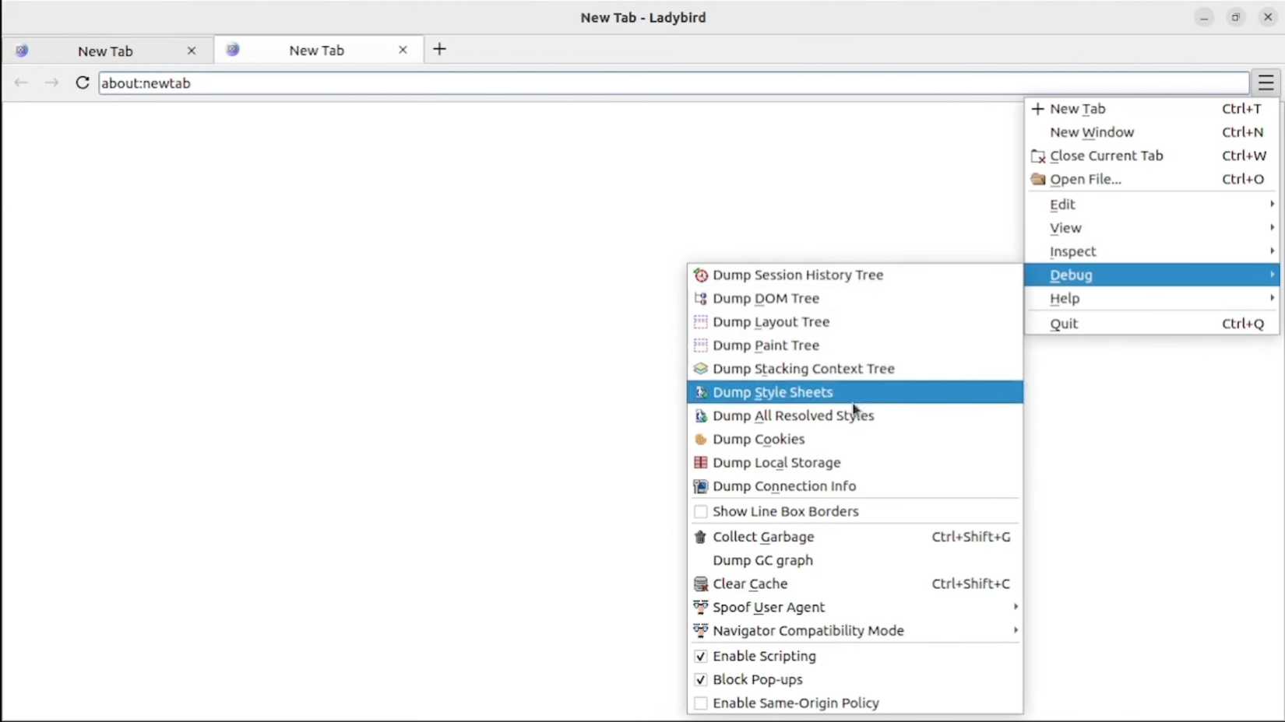Click the Dump Layout Tree icon
This screenshot has height=722, width=1285.
point(700,322)
